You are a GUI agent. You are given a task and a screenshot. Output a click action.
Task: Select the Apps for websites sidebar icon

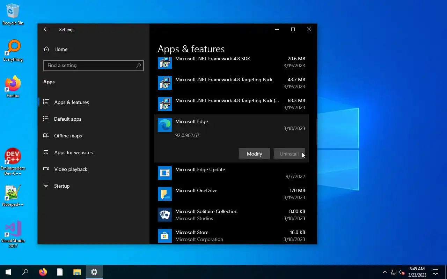pyautogui.click(x=46, y=152)
